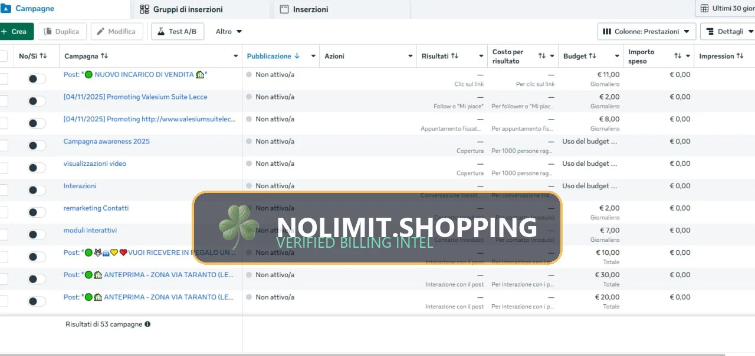Open the Colonne: Prestazioni dropdown
This screenshot has height=356, width=755.
point(646,32)
